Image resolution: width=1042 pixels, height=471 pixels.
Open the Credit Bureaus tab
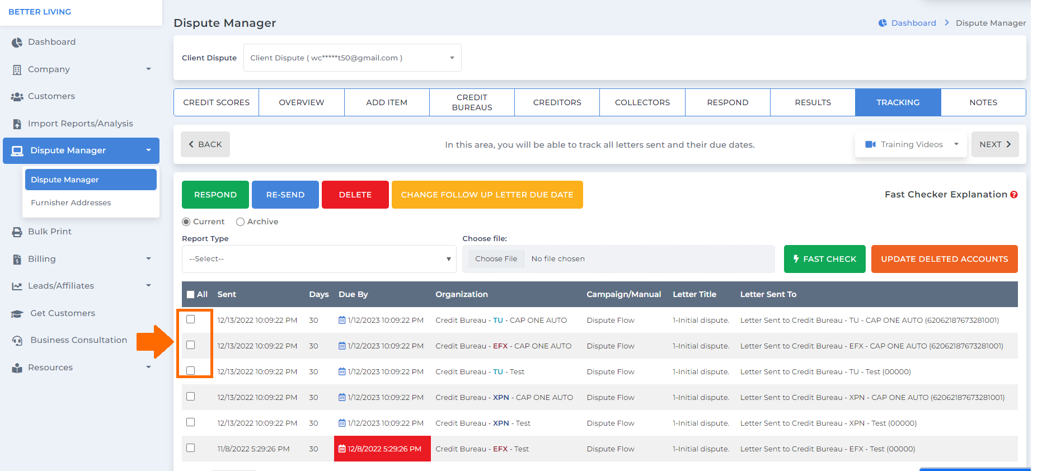(x=472, y=102)
